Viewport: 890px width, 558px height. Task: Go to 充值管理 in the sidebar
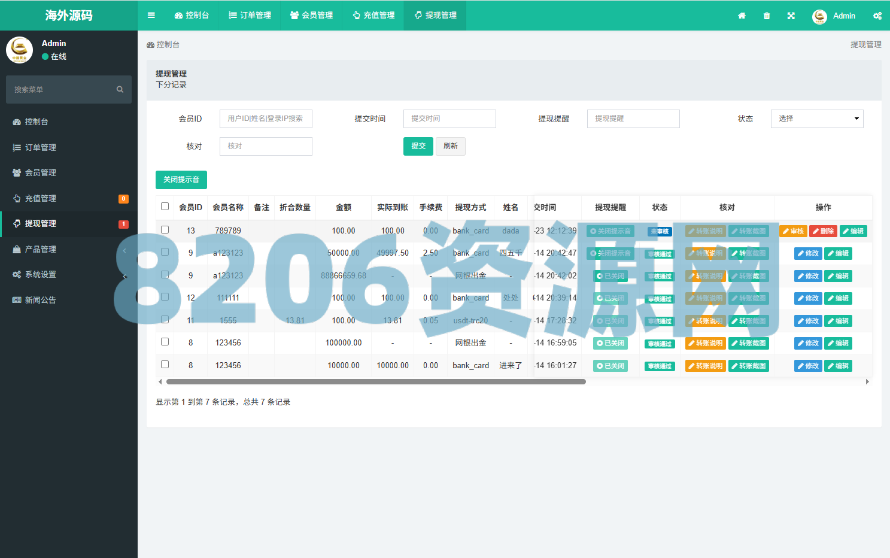pyautogui.click(x=41, y=198)
